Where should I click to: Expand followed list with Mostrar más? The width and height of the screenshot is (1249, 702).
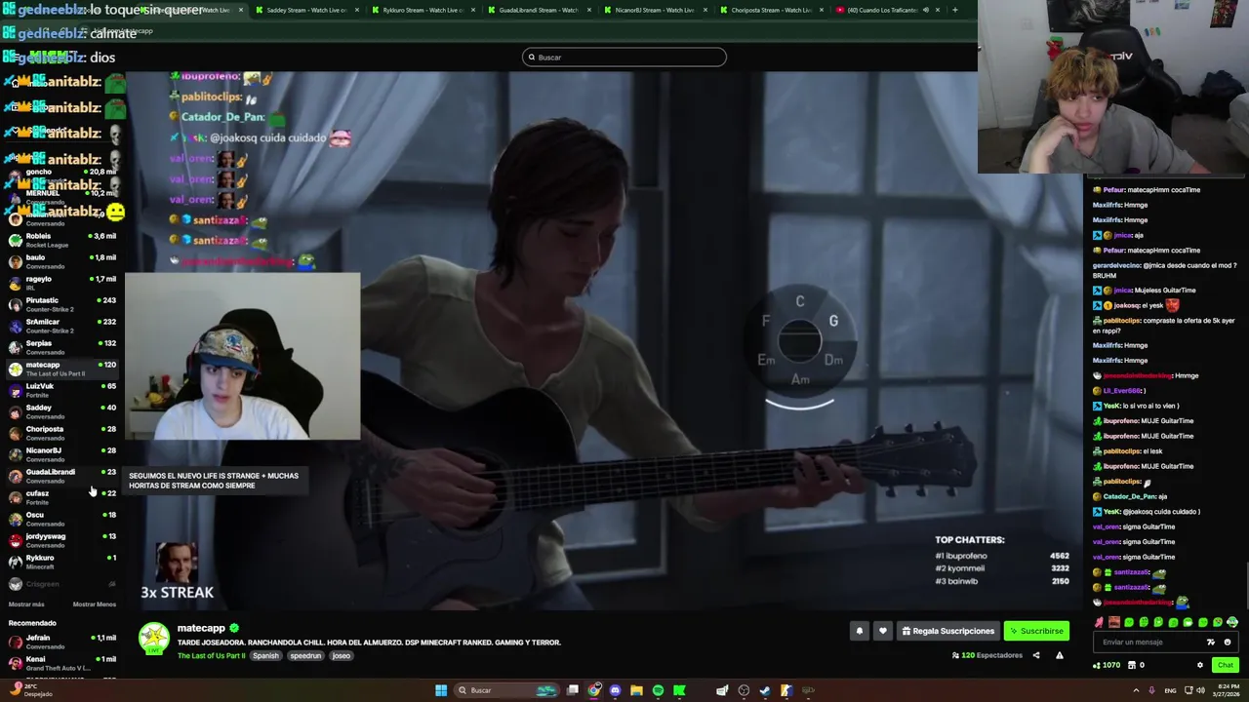tap(26, 604)
